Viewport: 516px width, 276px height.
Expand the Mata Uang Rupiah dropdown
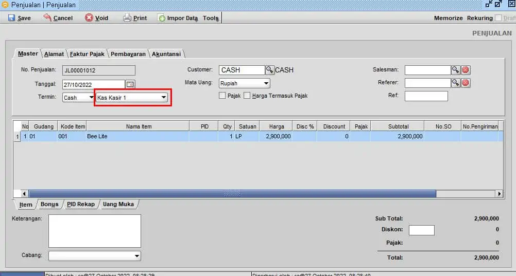click(x=266, y=83)
